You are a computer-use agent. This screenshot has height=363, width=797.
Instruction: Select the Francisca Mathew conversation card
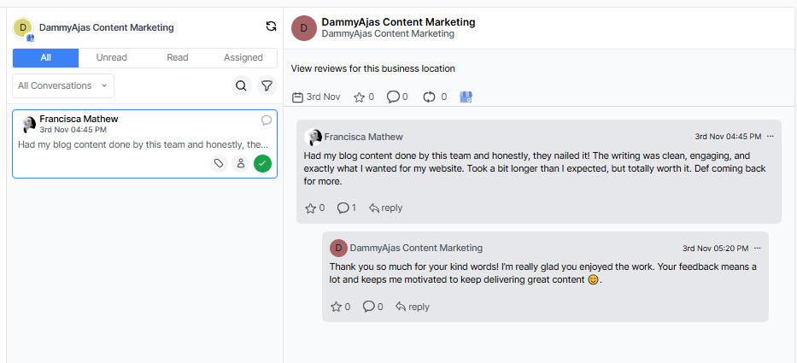click(x=145, y=143)
